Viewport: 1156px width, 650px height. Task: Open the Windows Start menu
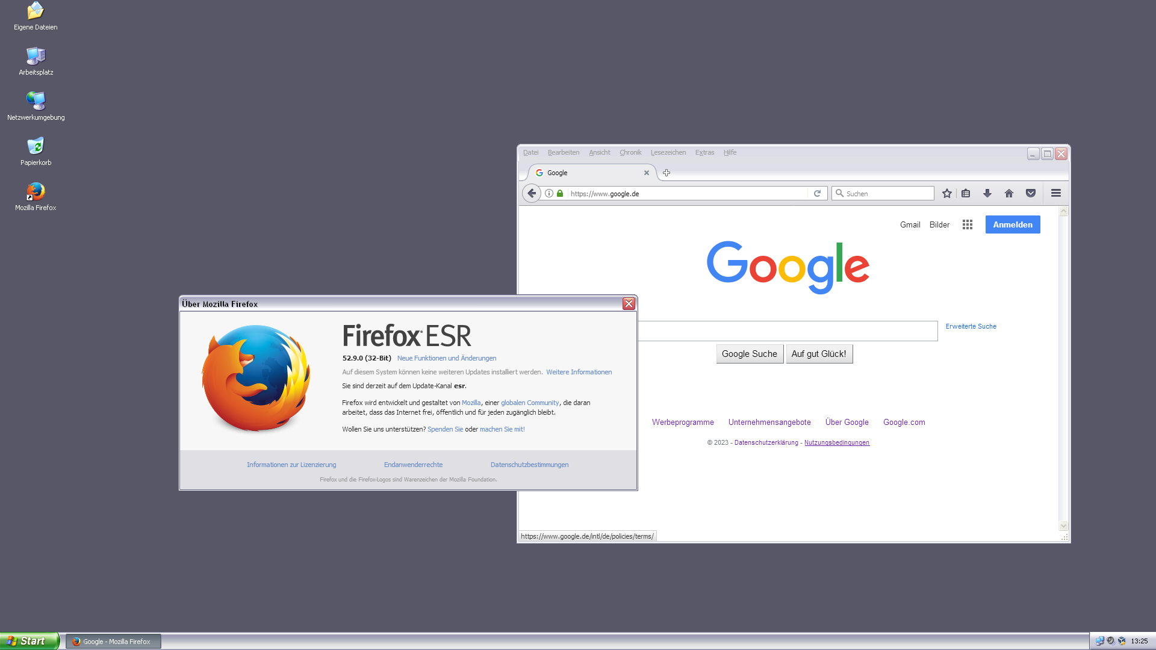(x=30, y=641)
